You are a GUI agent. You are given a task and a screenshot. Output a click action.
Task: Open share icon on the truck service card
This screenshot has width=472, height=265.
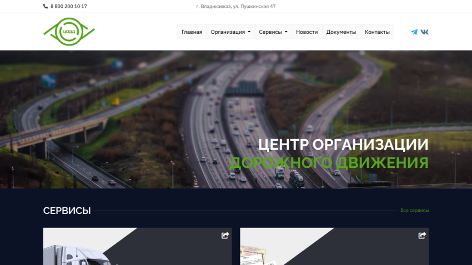(x=225, y=235)
